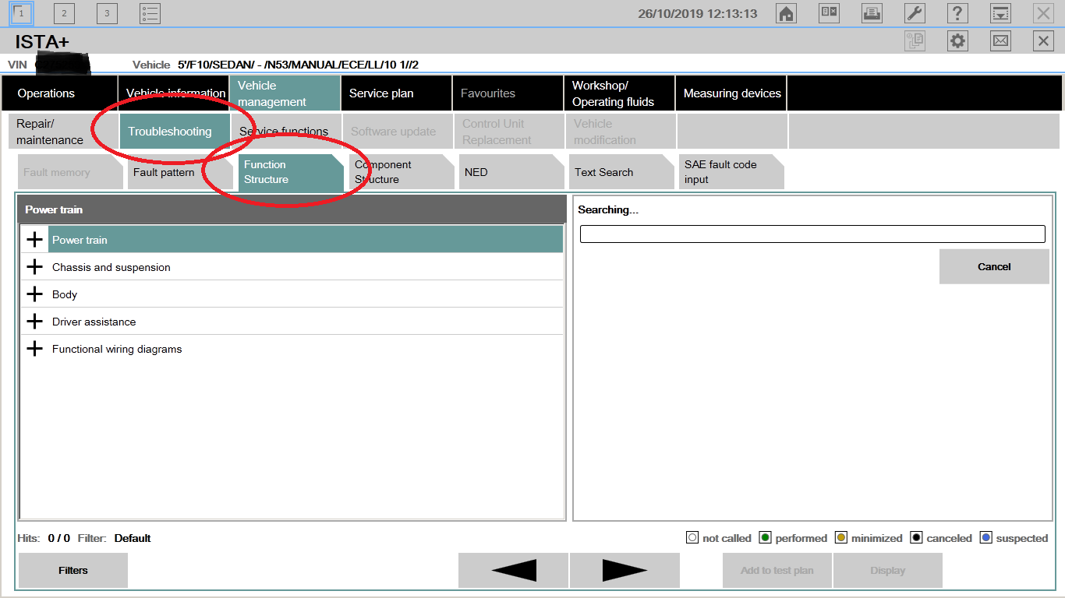The width and height of the screenshot is (1065, 598).
Task: Open help with the question mark icon
Action: (x=957, y=13)
